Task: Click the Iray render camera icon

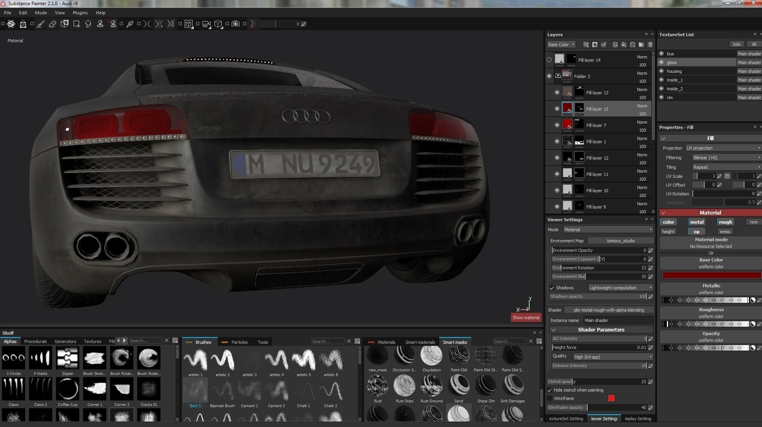Action: click(x=236, y=24)
